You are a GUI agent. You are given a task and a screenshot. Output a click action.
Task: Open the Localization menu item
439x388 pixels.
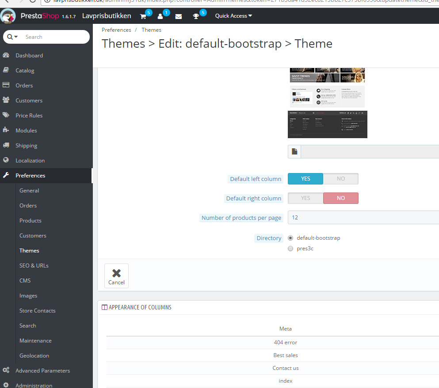(x=30, y=161)
